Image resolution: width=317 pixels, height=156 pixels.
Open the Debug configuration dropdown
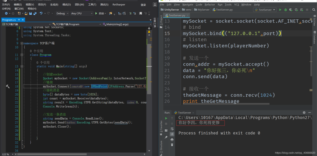coord(63,13)
